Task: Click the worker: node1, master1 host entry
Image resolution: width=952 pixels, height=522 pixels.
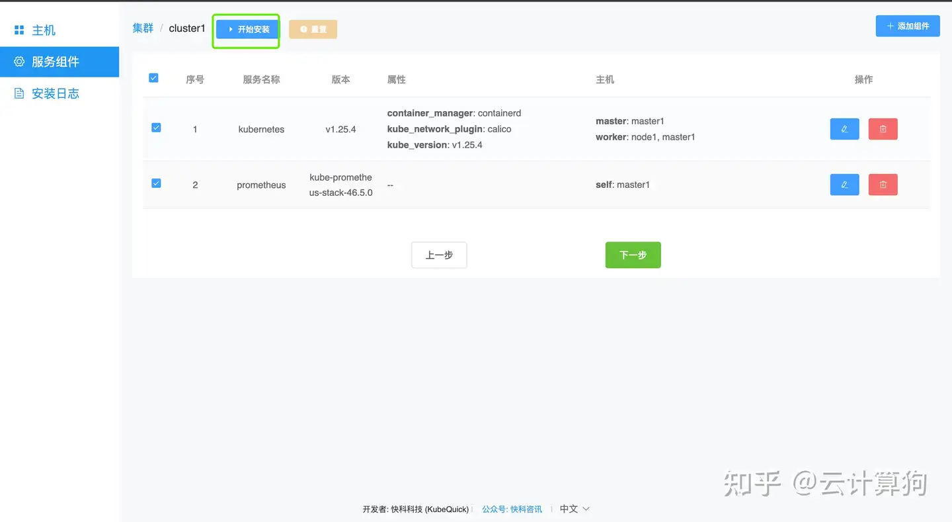Action: (x=645, y=137)
